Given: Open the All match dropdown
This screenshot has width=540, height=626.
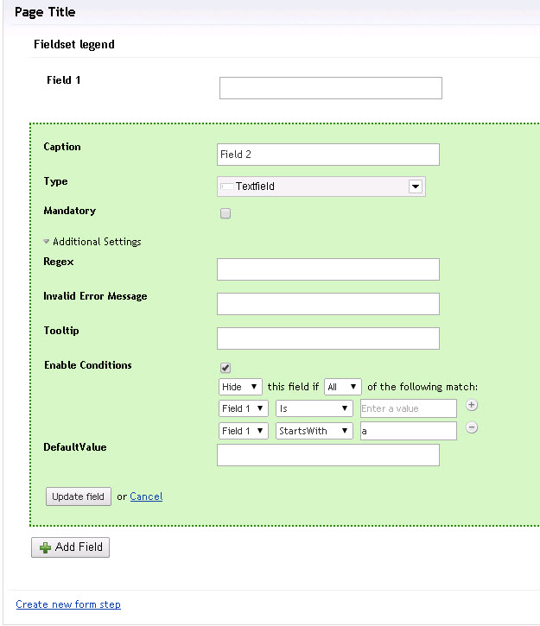Looking at the screenshot, I should (x=342, y=387).
